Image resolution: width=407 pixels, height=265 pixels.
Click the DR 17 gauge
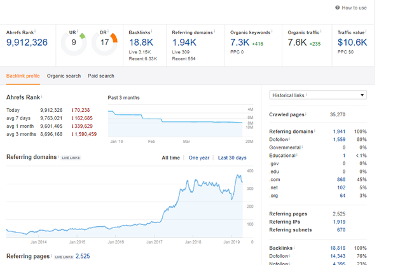coord(104,43)
